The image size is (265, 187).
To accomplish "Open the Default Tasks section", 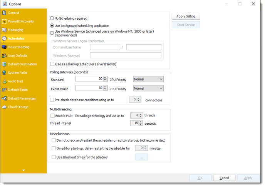I will pyautogui.click(x=23, y=90).
